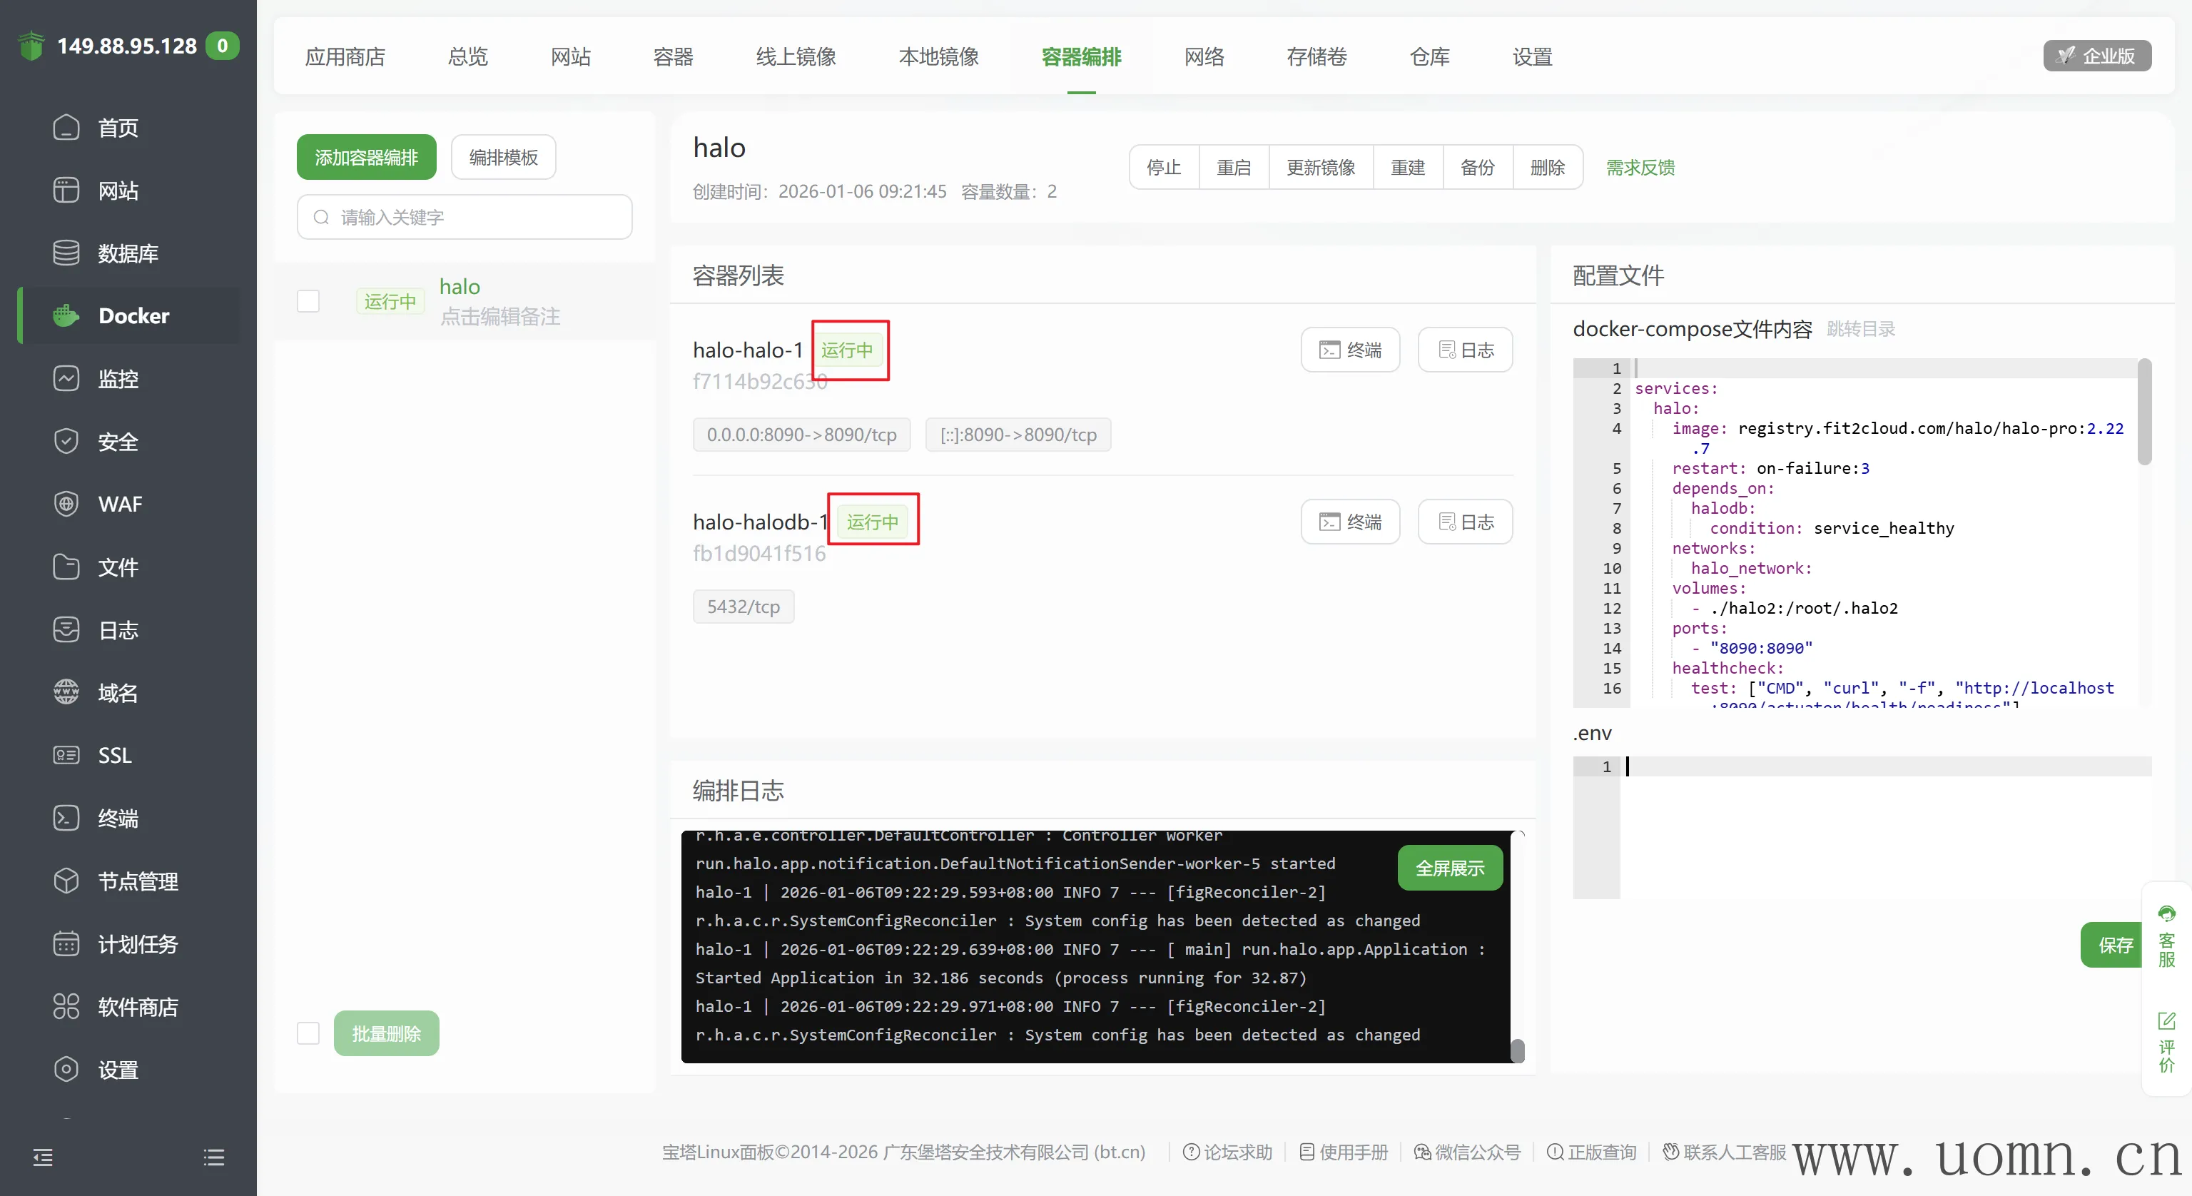The width and height of the screenshot is (2192, 1196).
Task: Click the 评价 feedback pencil icon
Action: click(2166, 1020)
